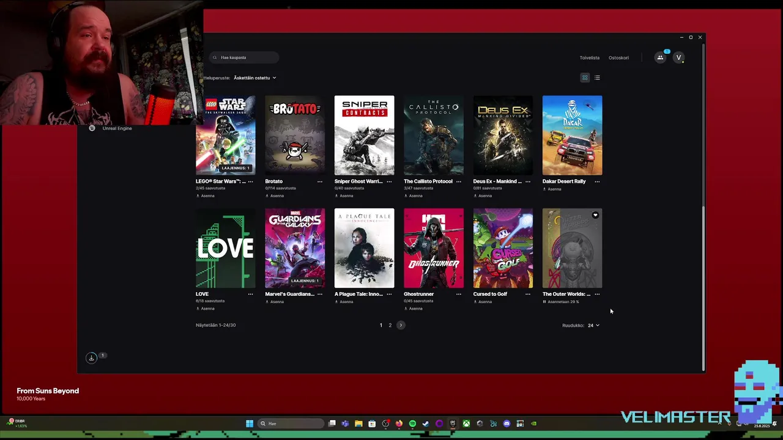Open options menu for Ghostrunner

tap(458, 294)
